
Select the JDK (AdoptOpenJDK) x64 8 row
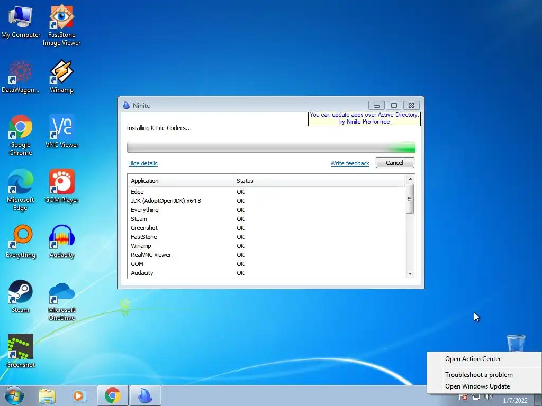pos(266,201)
